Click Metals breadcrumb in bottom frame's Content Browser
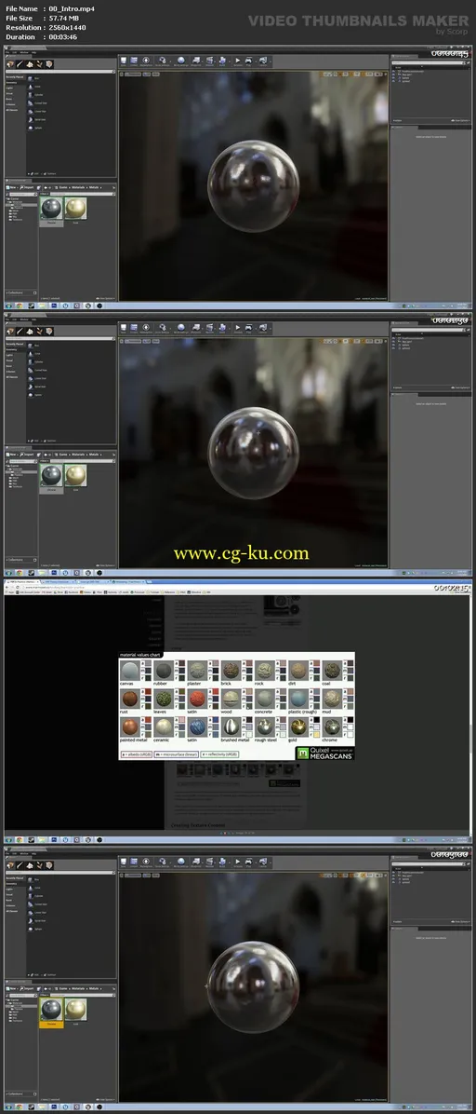This screenshot has height=1114, width=476. pyautogui.click(x=94, y=987)
